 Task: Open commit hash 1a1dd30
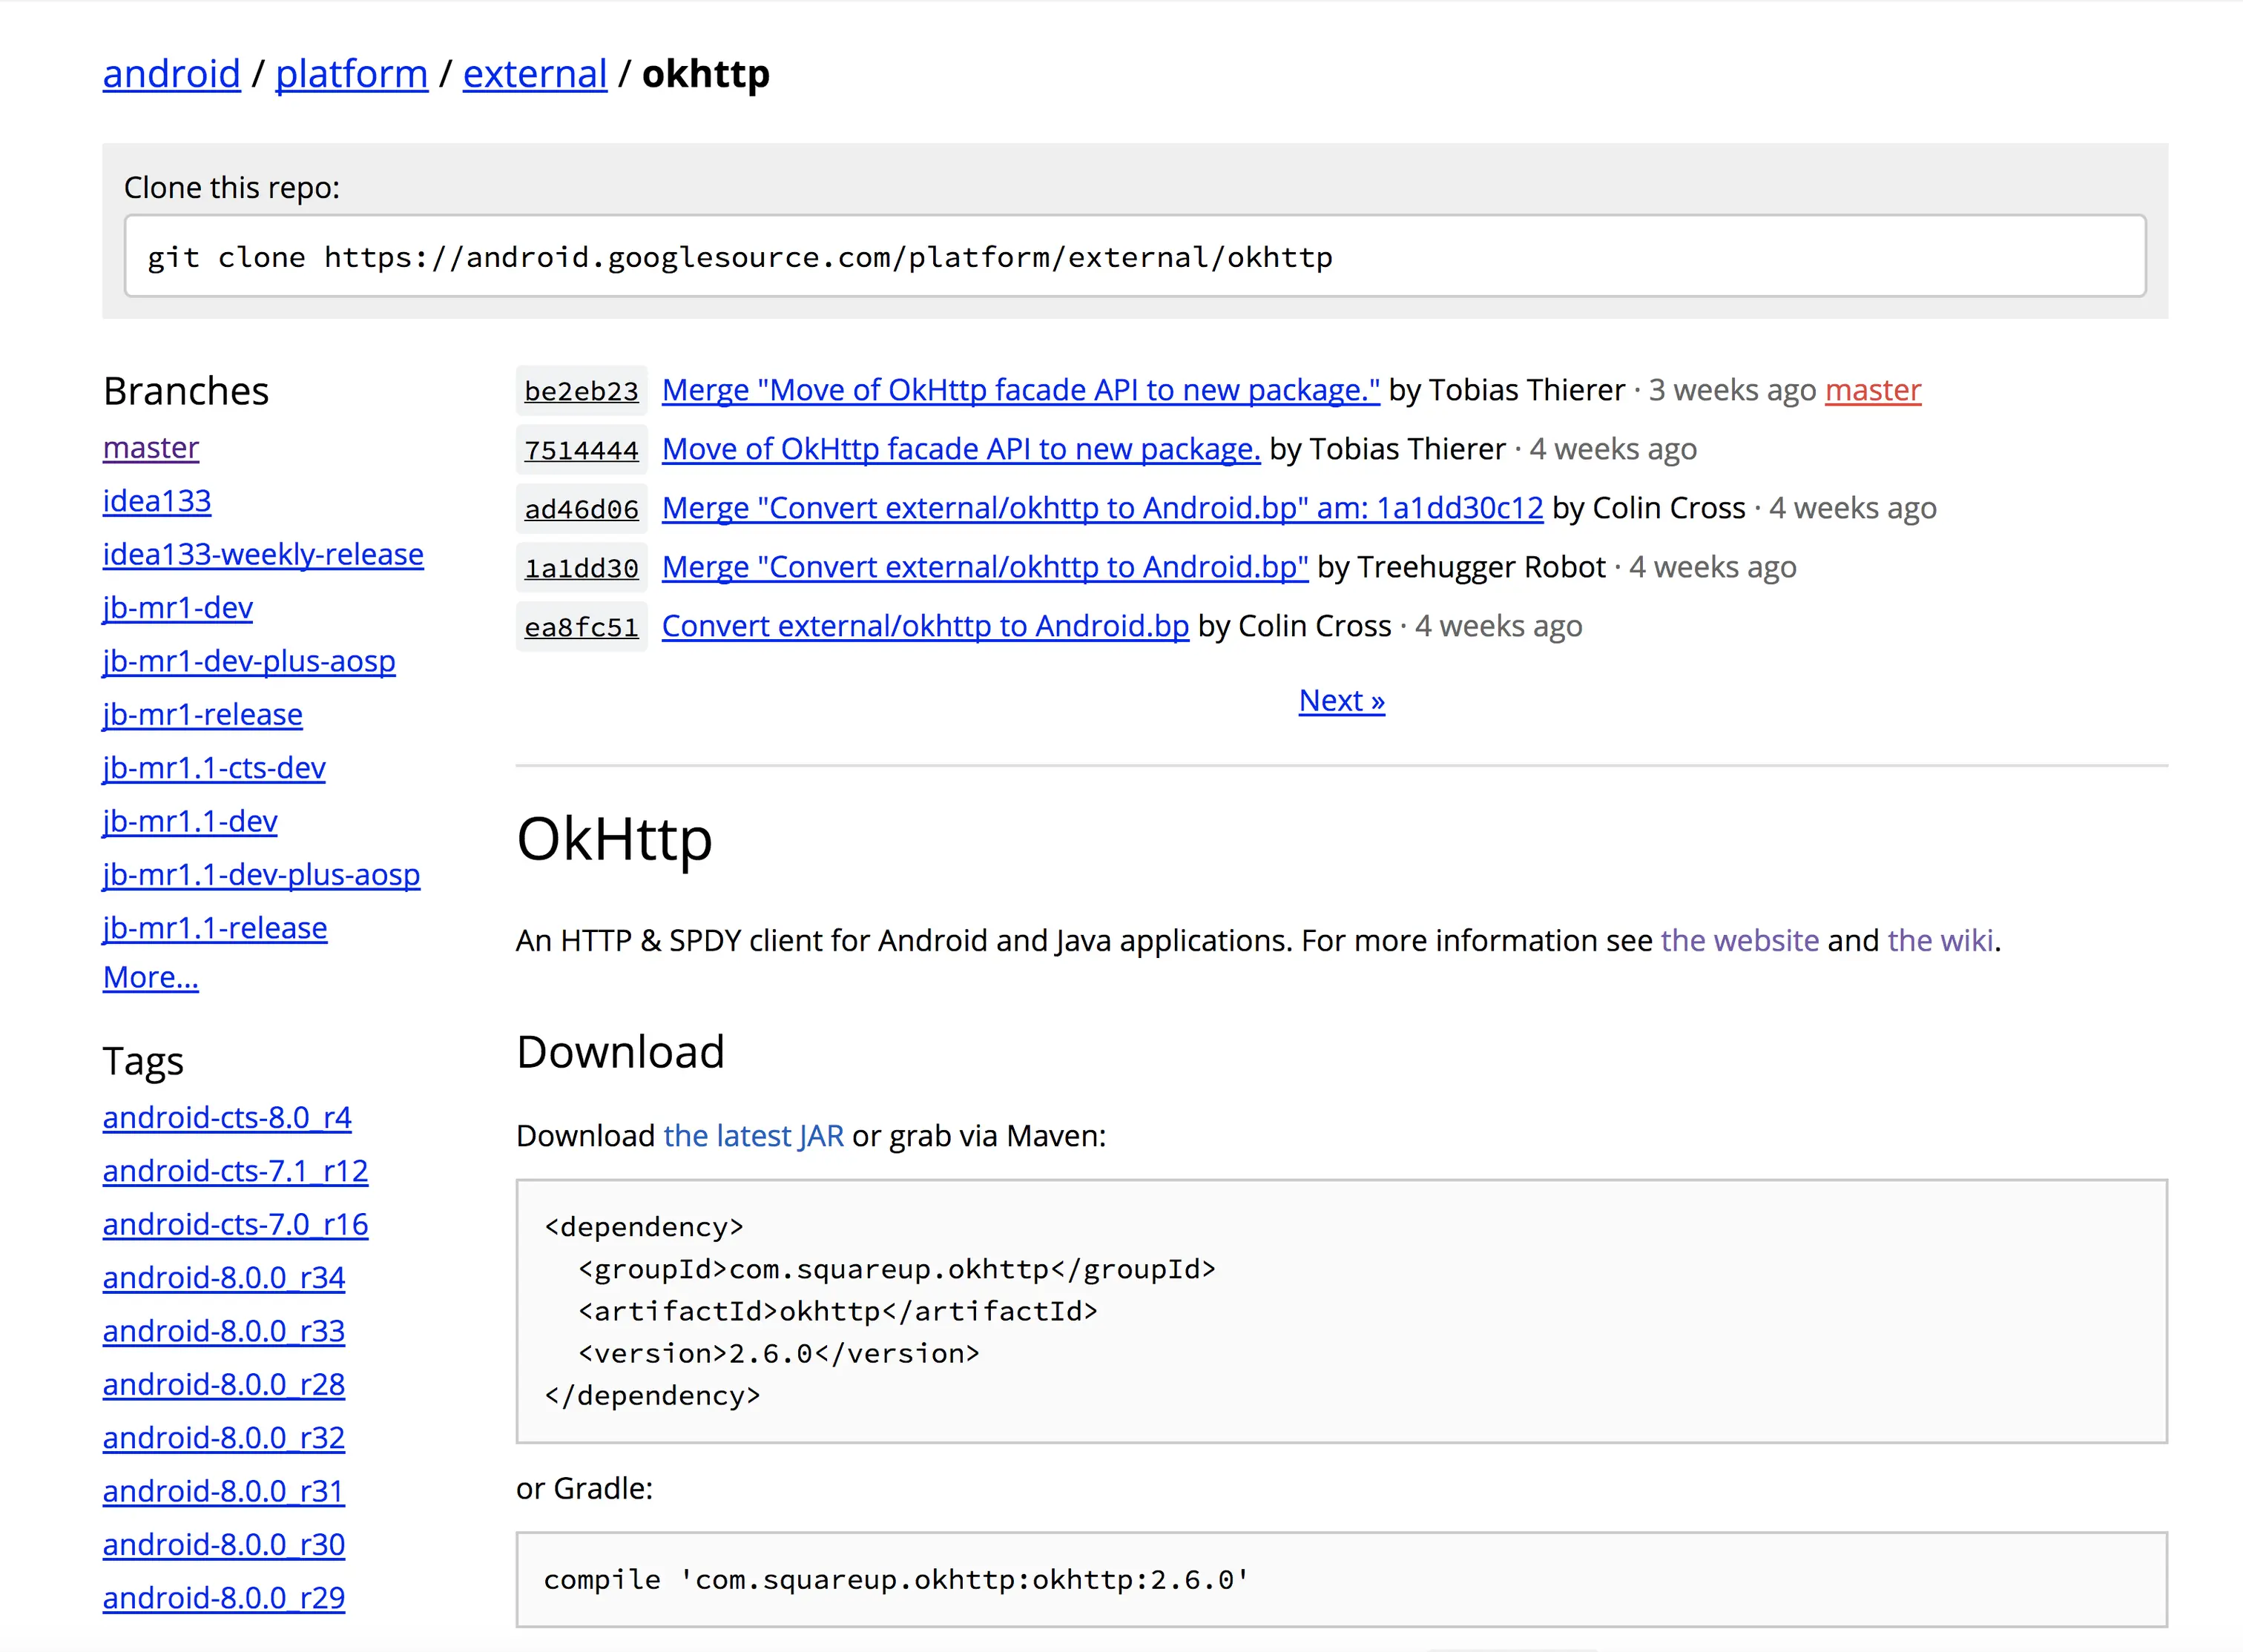[582, 568]
